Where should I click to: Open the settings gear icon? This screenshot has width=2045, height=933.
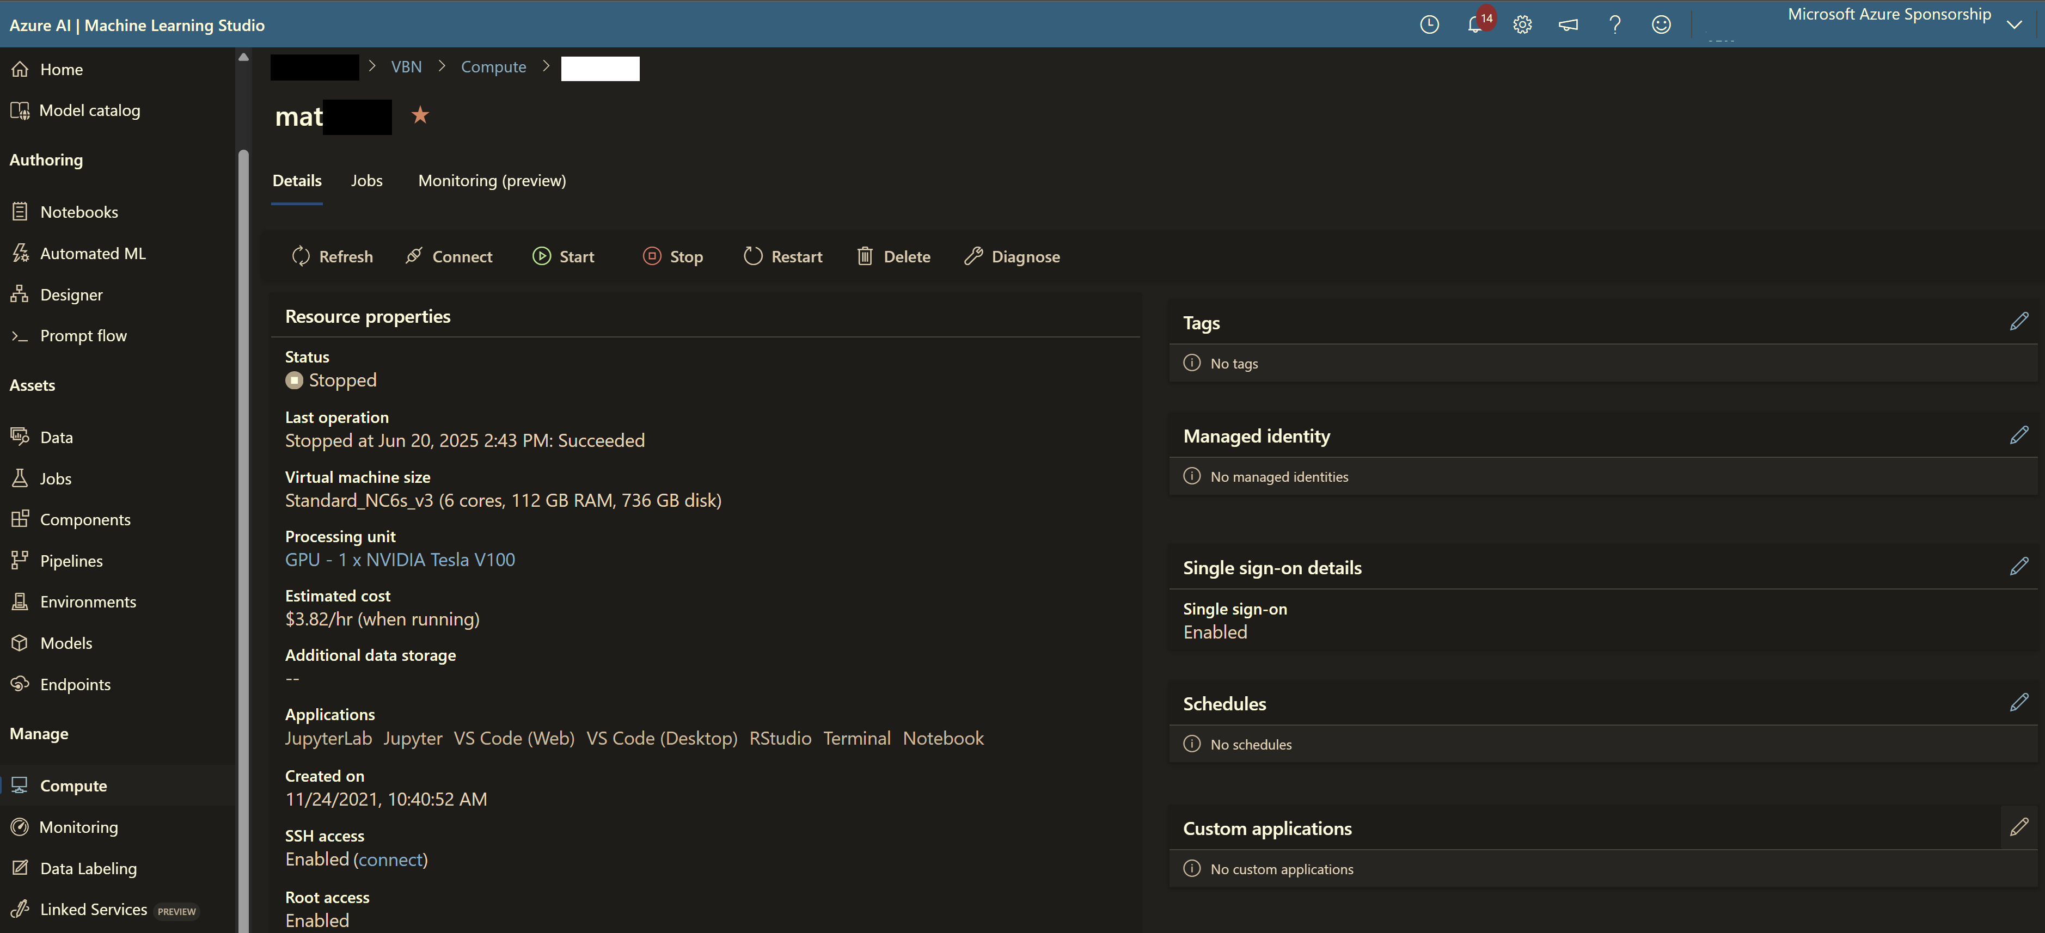pyautogui.click(x=1522, y=24)
